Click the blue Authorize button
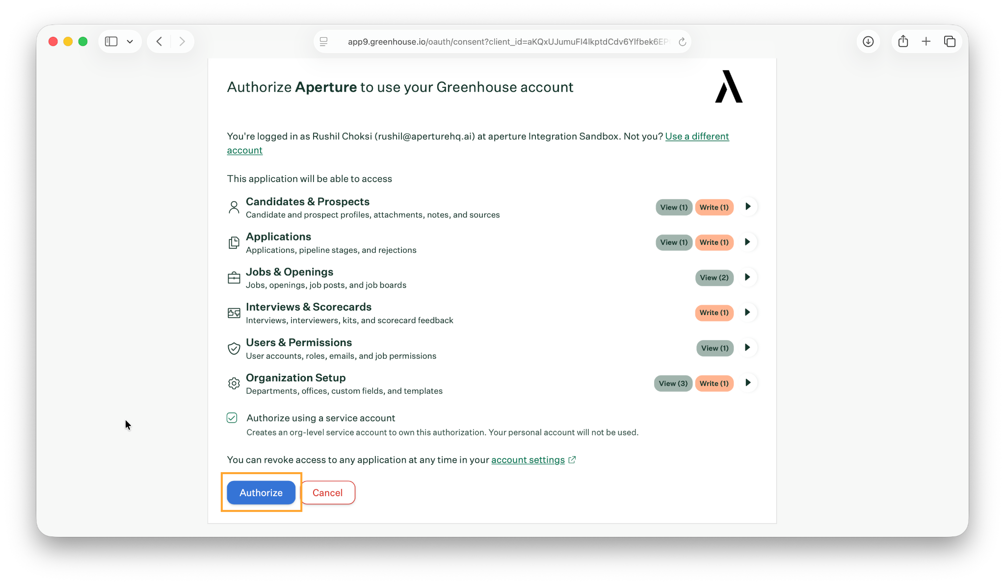 click(261, 492)
